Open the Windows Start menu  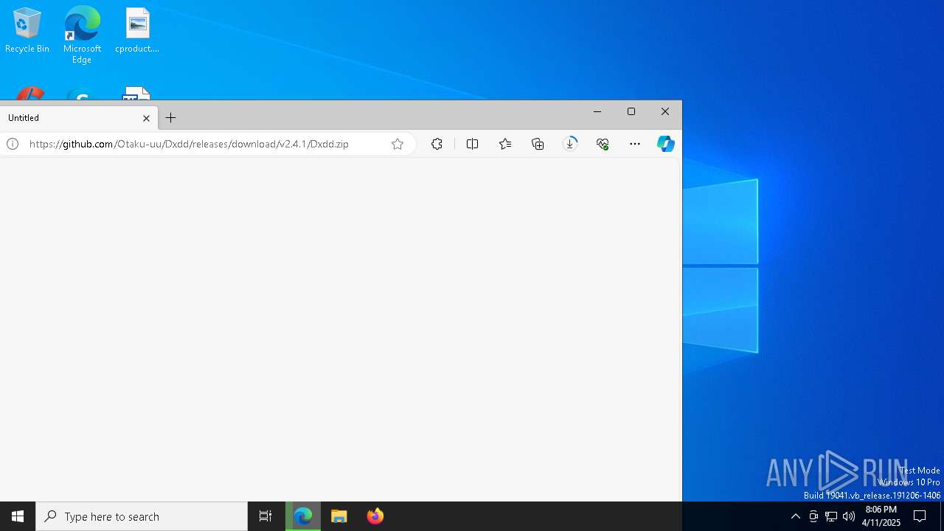pos(18,516)
